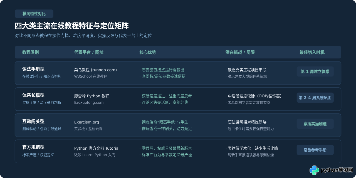Viewport: 356px width, 178px height.
Task: Click 实验楼 / 蓝桥云课 text
Action: point(88,128)
